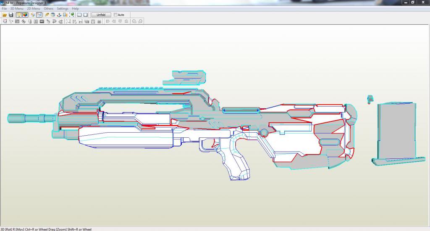
Task: Enable the Auto checkbox
Action: 115,15
